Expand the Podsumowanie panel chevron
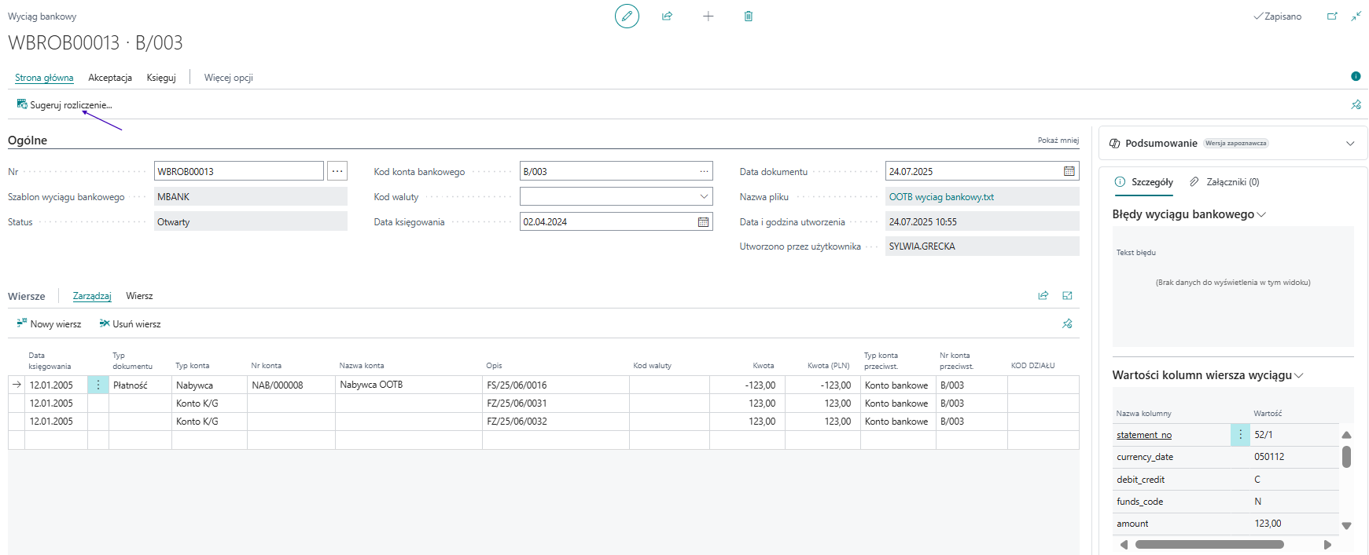The height and width of the screenshot is (555, 1369). pyautogui.click(x=1350, y=144)
